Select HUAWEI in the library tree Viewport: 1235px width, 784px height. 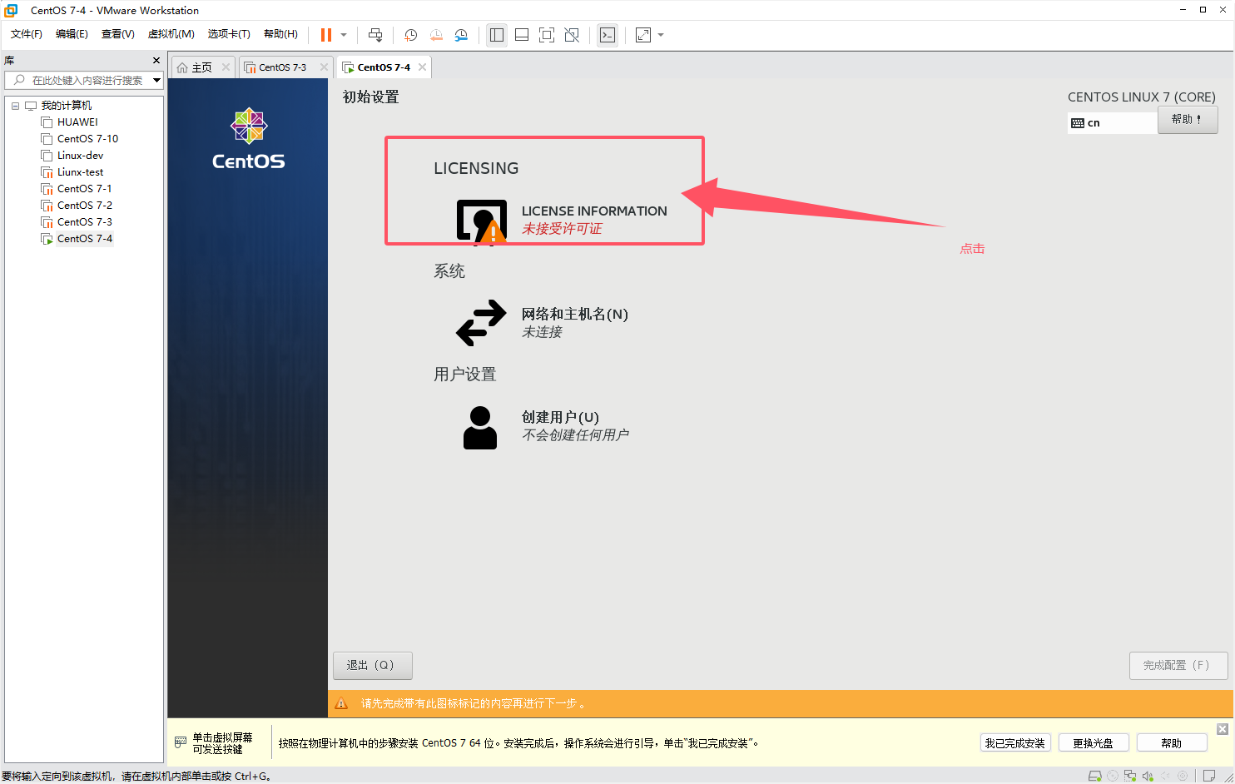[x=77, y=122]
